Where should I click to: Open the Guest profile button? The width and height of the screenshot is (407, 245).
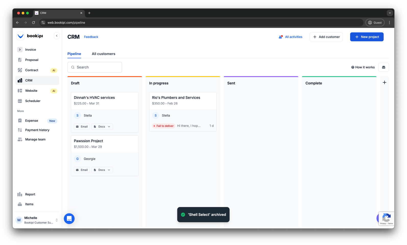click(x=375, y=23)
